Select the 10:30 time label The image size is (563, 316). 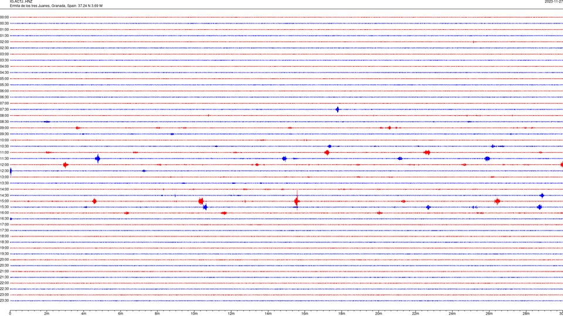point(4,146)
